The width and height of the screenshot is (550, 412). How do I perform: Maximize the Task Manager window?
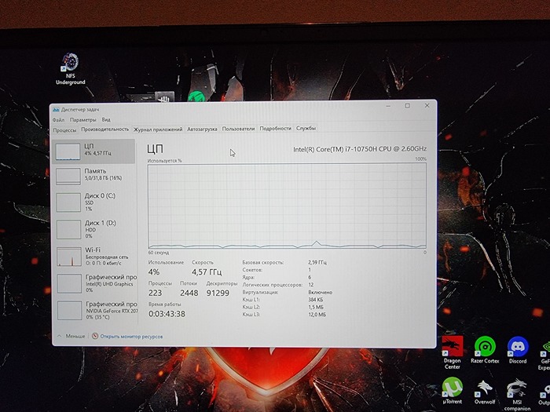pyautogui.click(x=407, y=105)
